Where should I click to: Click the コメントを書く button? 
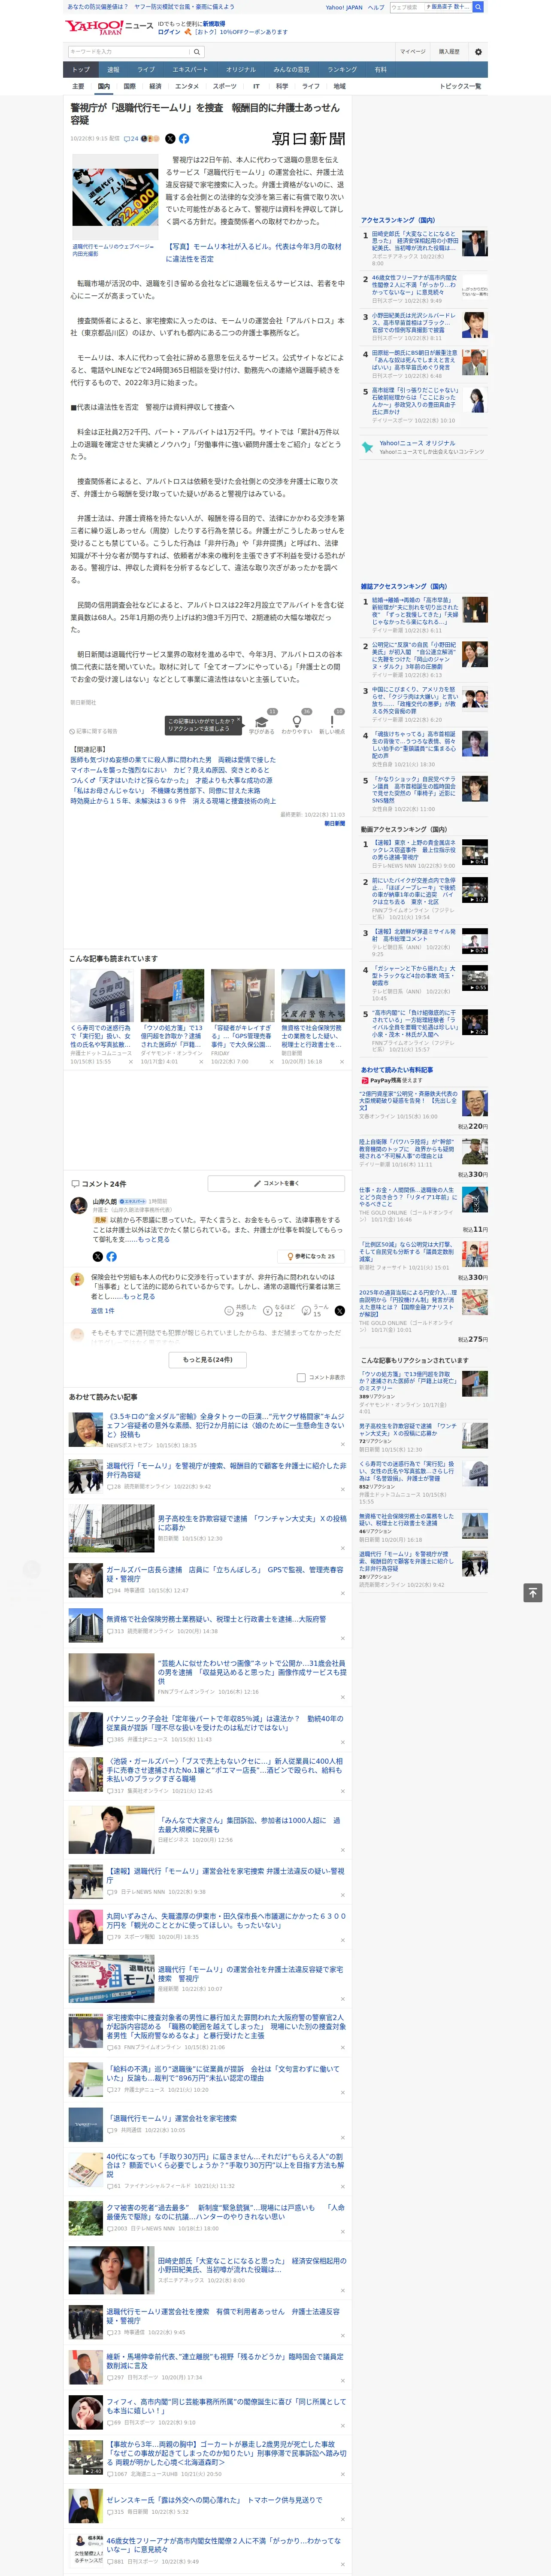[276, 1183]
